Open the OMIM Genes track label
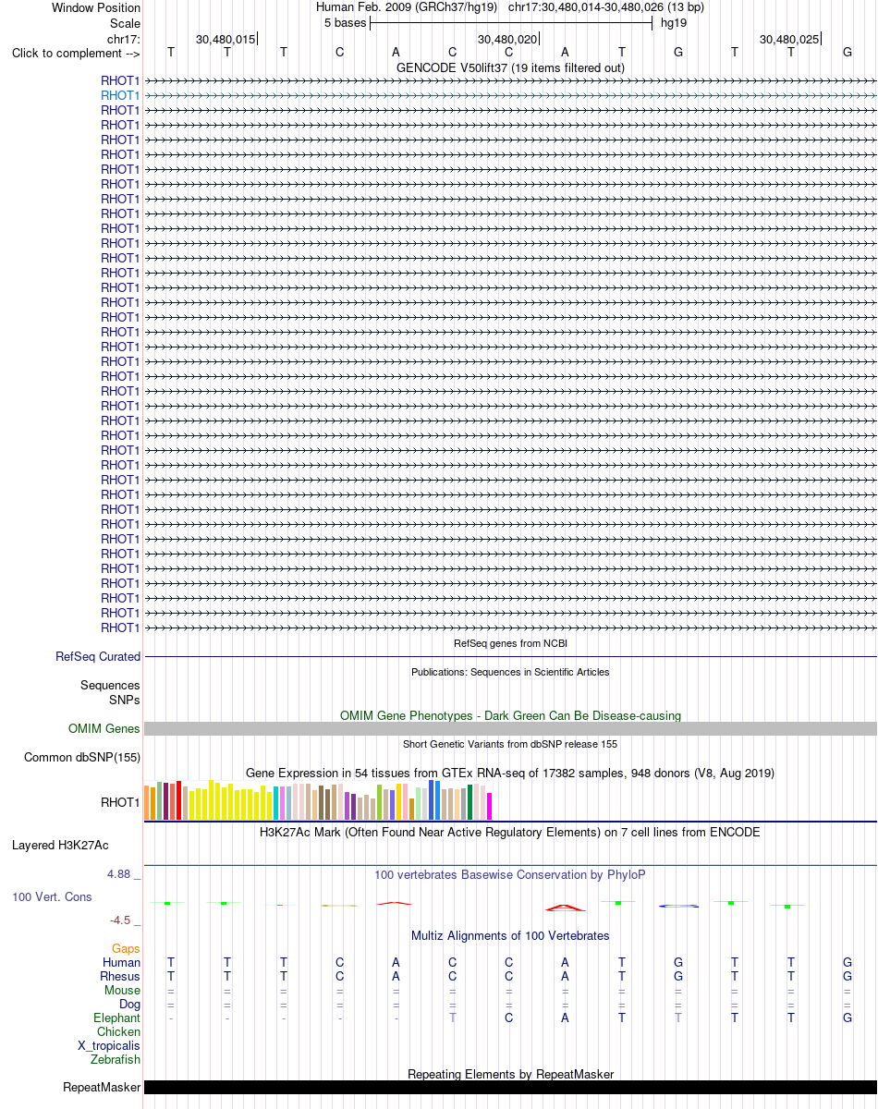Screen dimensions: 878x1109 point(104,729)
